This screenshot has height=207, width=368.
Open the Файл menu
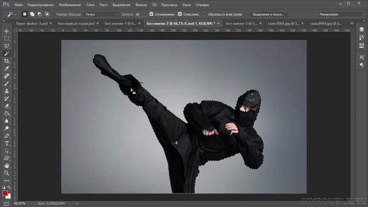19,5
